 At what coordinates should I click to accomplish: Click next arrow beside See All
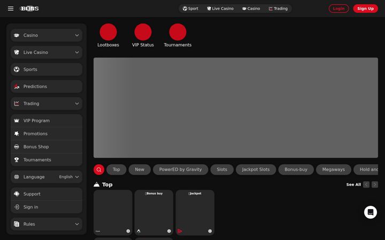point(375,185)
